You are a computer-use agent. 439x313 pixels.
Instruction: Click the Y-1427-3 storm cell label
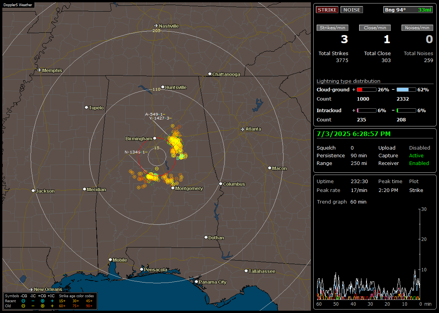160,118
